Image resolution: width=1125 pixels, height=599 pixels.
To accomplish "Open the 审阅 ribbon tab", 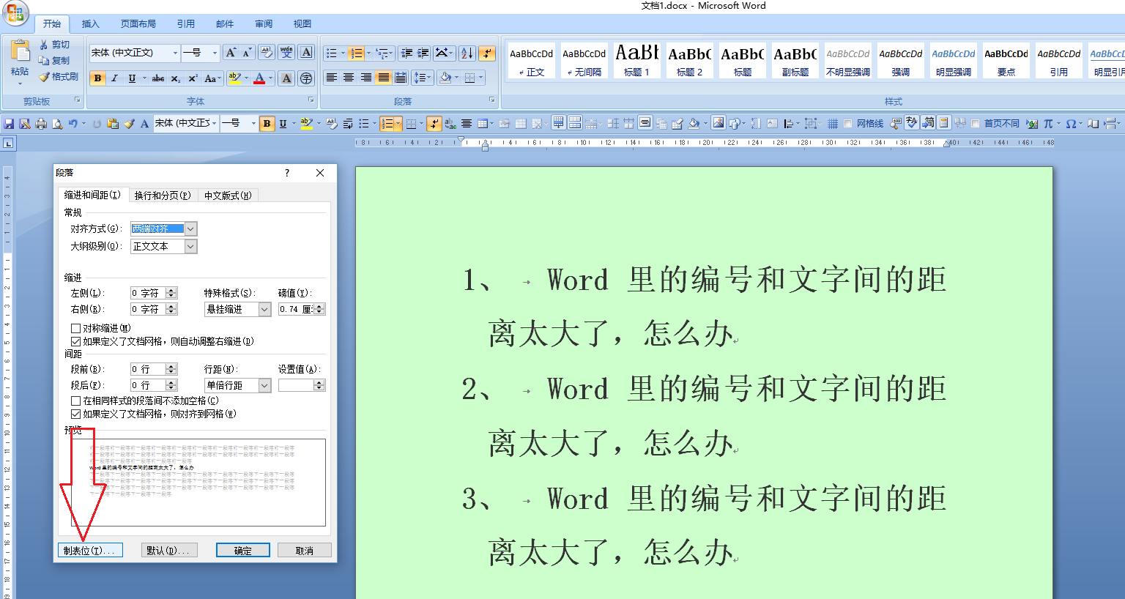I will click(264, 24).
